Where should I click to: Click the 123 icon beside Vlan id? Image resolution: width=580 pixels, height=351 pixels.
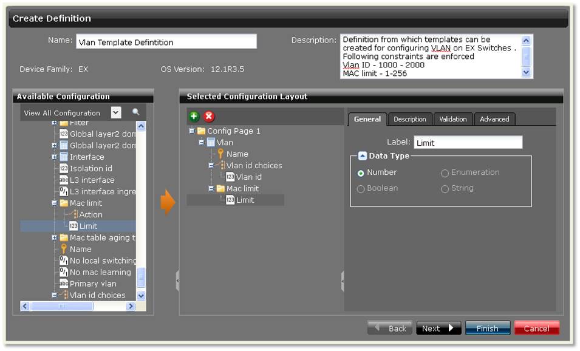(x=230, y=177)
